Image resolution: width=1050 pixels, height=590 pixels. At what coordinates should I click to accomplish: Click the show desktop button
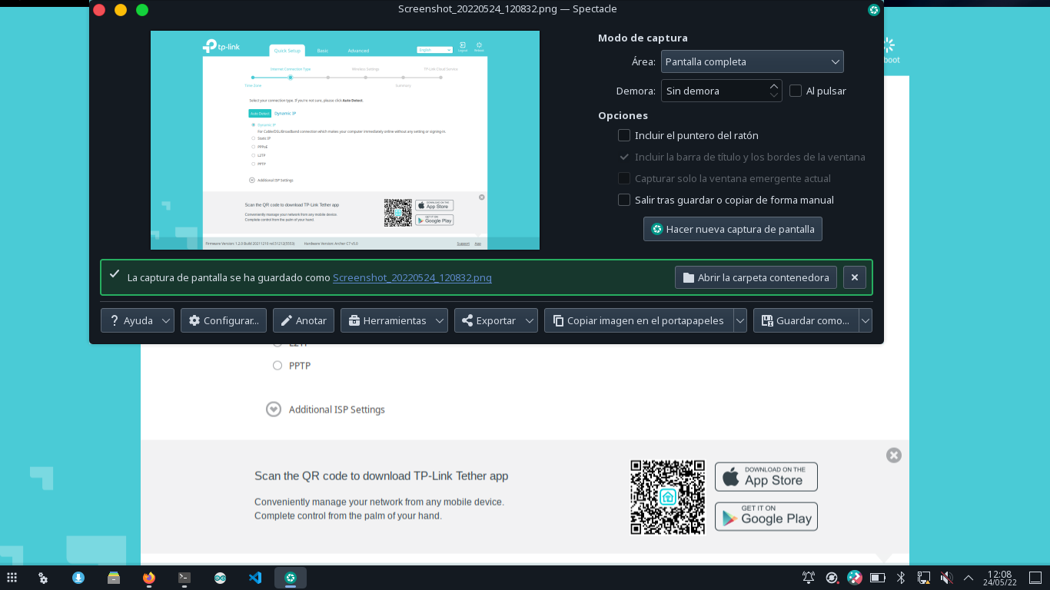click(1035, 578)
